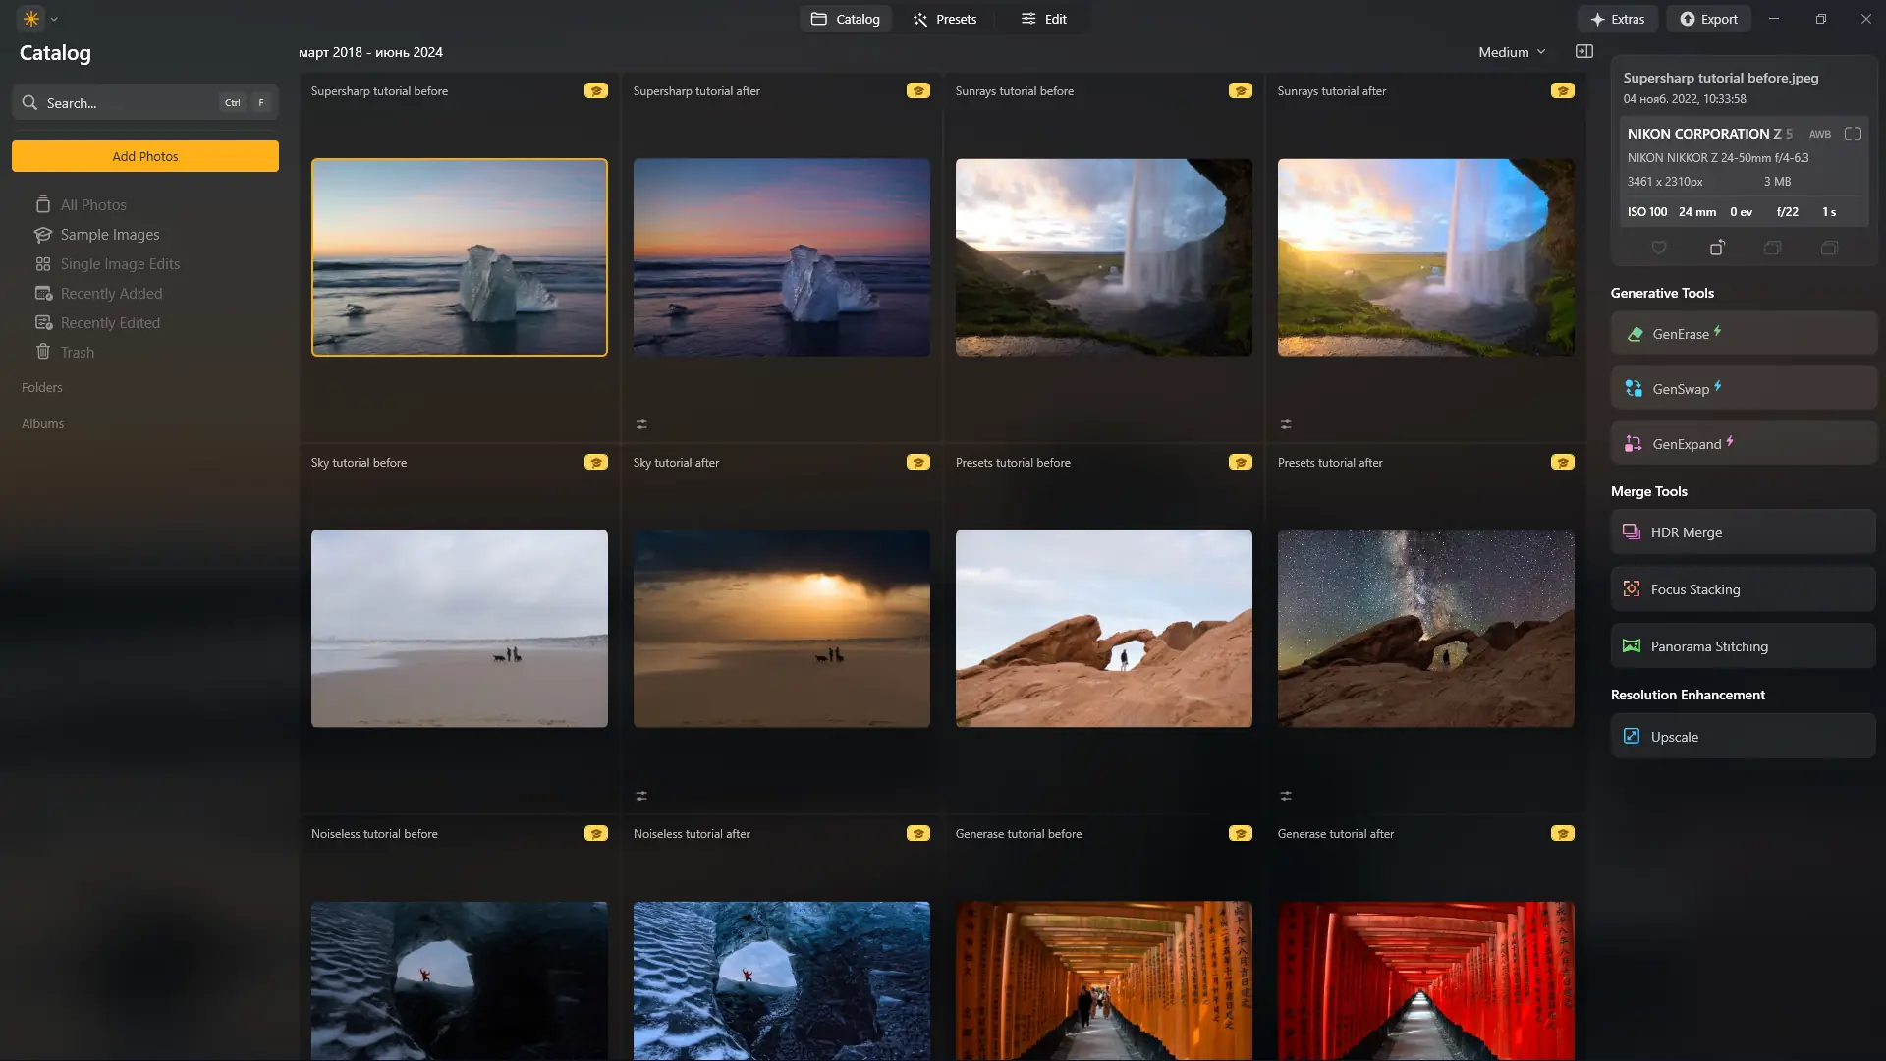Expand the Folders section

[x=41, y=387]
